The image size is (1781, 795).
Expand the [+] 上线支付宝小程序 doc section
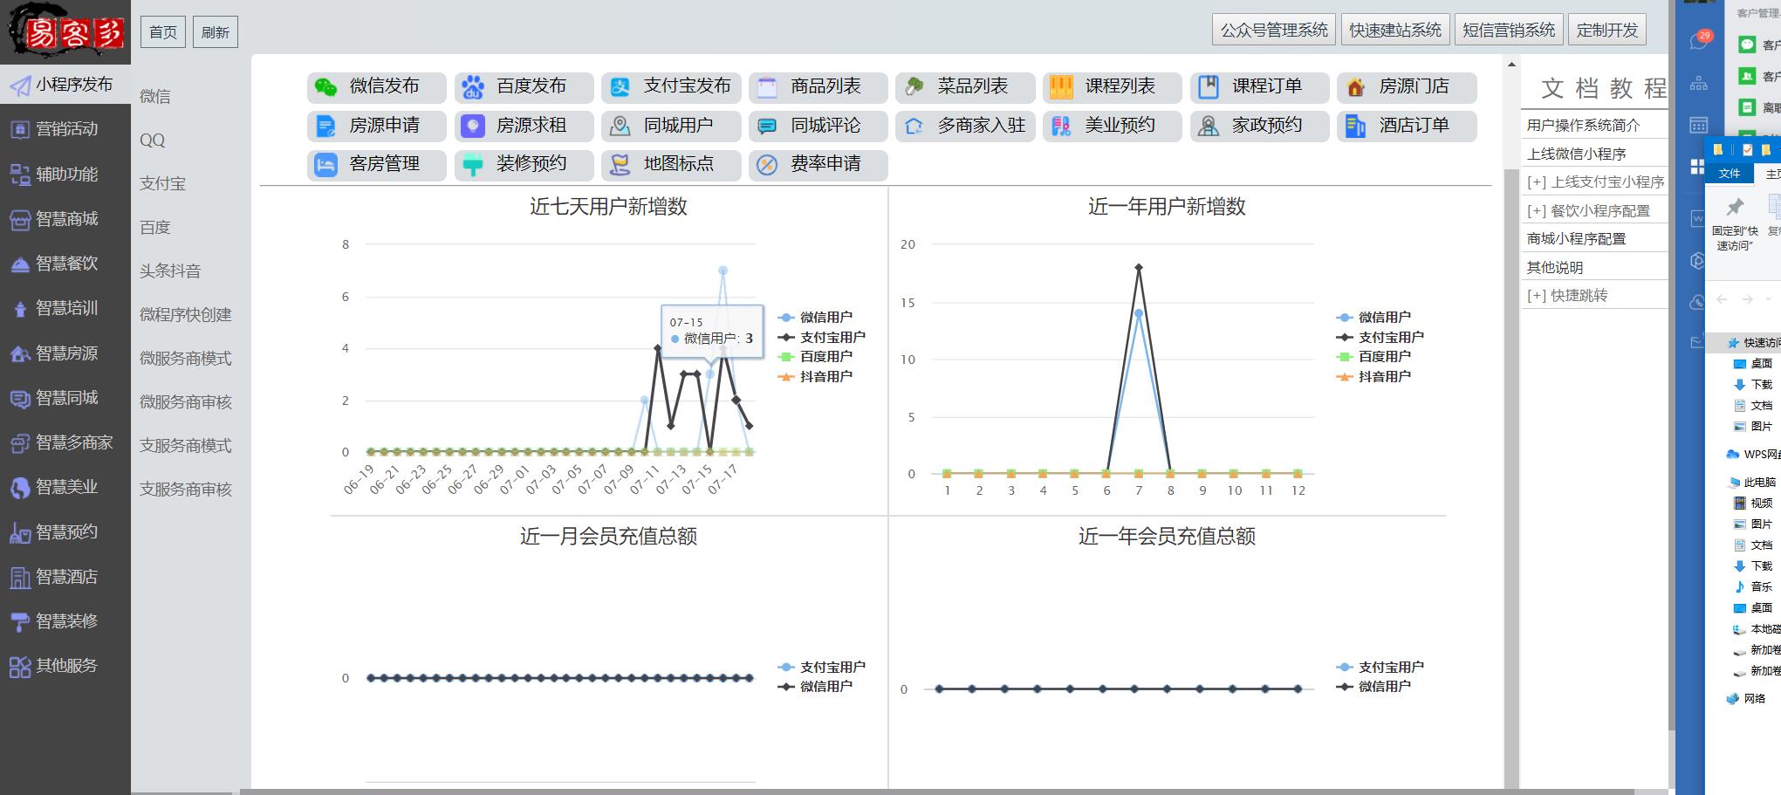[x=1594, y=182]
